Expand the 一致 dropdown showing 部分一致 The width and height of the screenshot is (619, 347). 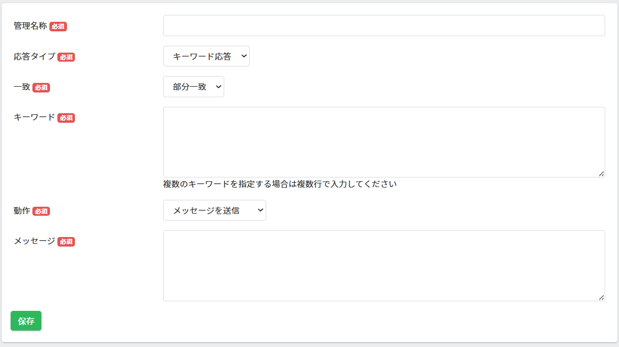click(193, 87)
